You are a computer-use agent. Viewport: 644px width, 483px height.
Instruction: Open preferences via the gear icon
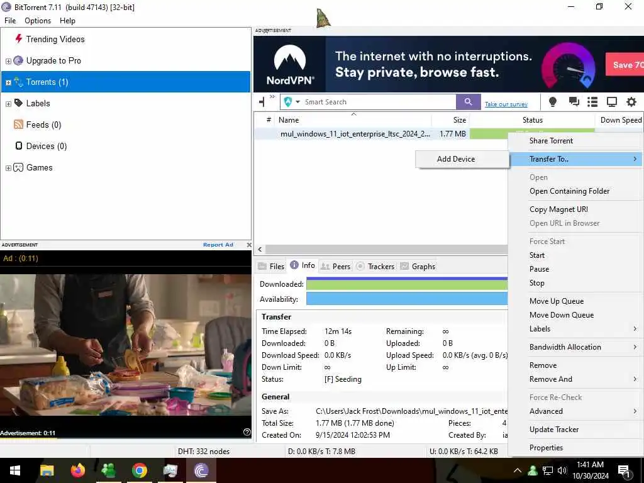point(631,101)
